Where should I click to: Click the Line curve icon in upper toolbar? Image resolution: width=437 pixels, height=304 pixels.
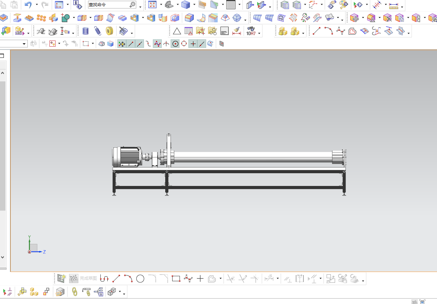coord(316,31)
